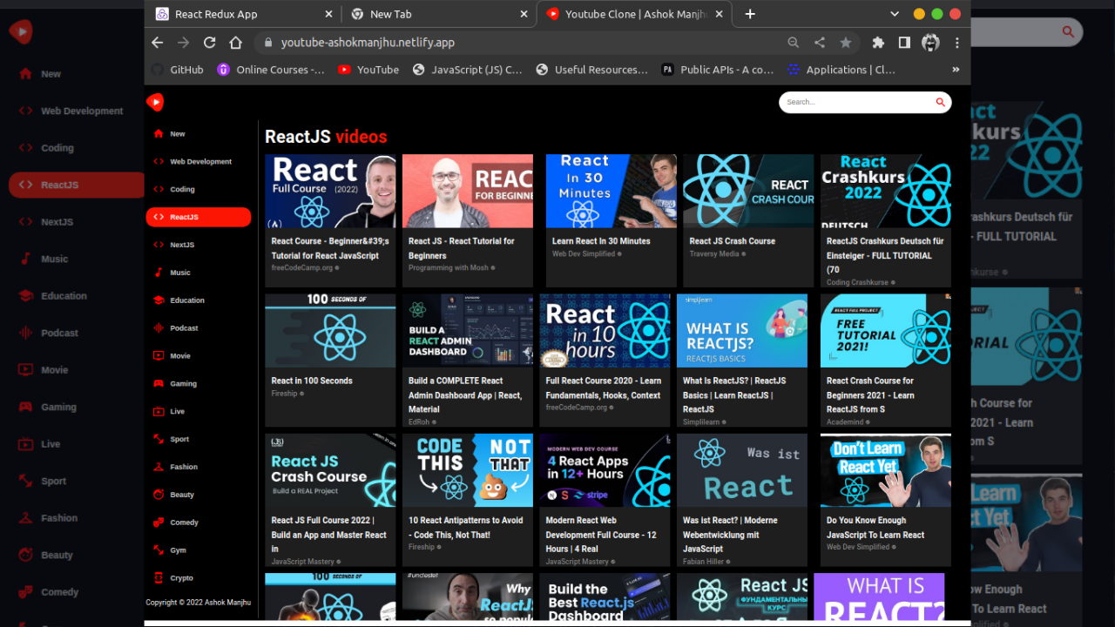The height and width of the screenshot is (627, 1115).
Task: Open the Applications bookmark
Action: [x=841, y=70]
